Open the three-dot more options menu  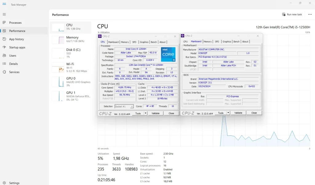tap(310, 14)
